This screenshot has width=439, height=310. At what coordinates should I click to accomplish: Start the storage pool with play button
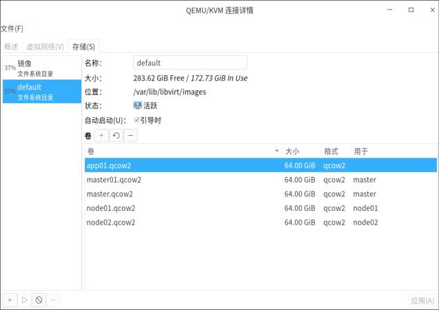[24, 300]
